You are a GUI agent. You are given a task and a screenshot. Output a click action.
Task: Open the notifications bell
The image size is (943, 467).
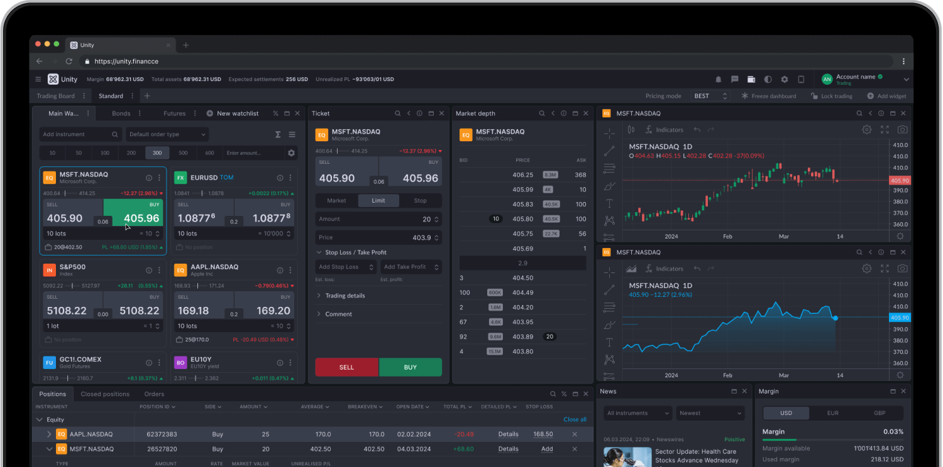(719, 80)
